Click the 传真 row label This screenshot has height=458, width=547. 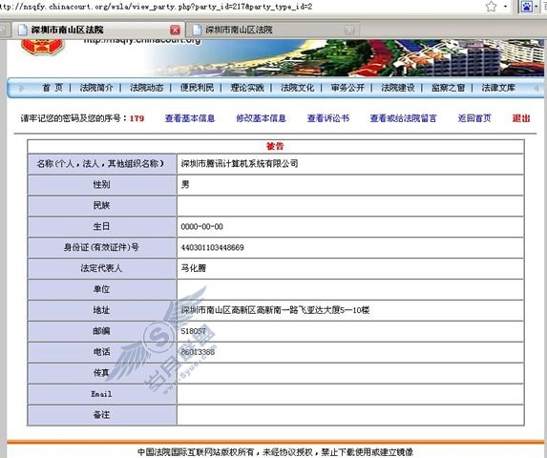click(101, 373)
